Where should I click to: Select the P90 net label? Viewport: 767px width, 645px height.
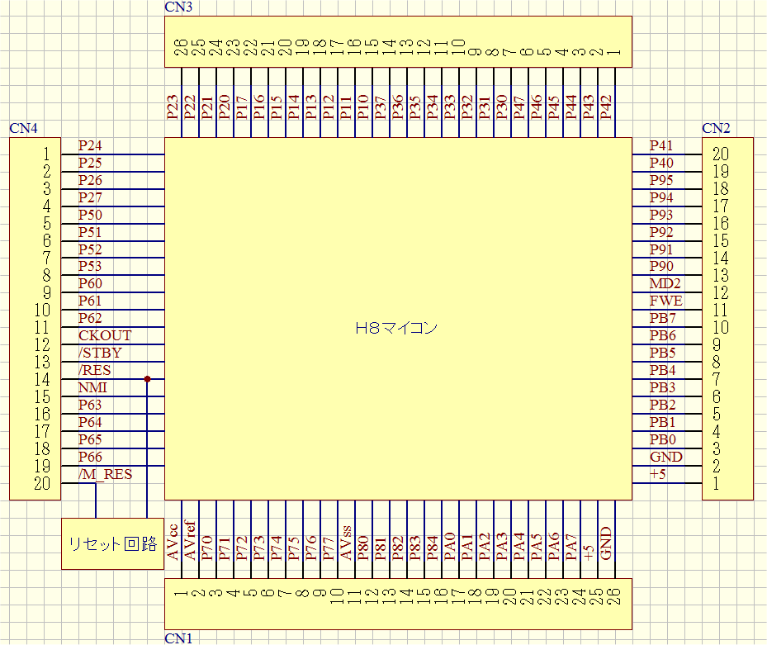point(661,266)
